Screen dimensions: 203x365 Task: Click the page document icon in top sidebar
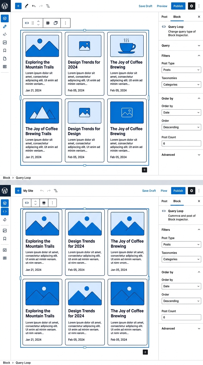click(x=5, y=59)
